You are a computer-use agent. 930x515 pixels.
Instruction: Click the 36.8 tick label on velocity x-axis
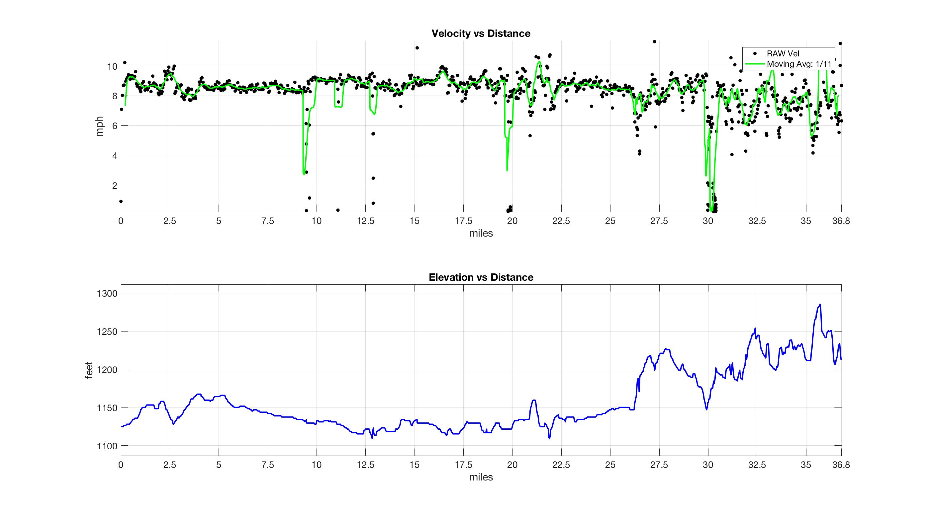[841, 221]
